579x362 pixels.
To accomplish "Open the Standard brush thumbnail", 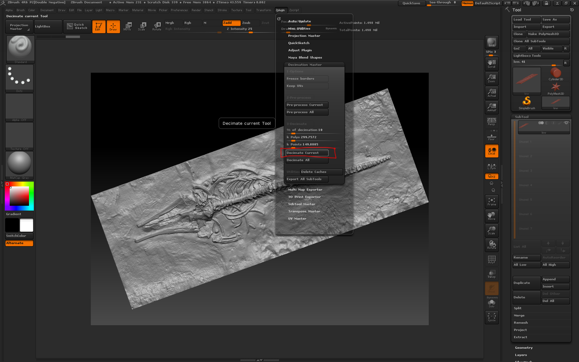I will tap(20, 49).
